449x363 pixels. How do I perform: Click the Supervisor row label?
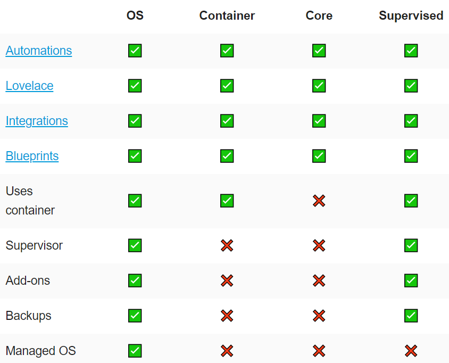pos(34,245)
